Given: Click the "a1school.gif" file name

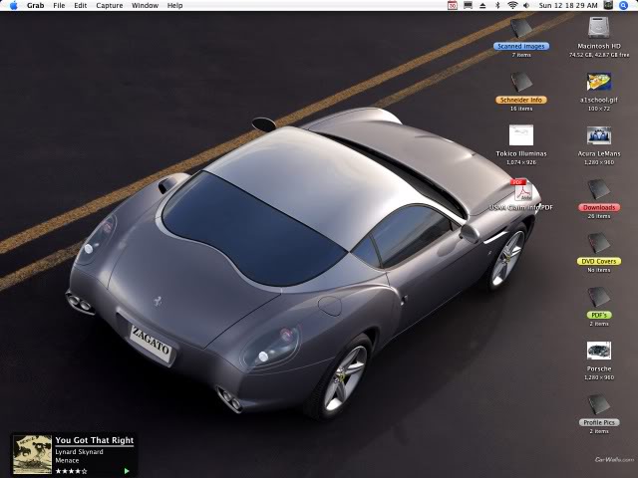Looking at the screenshot, I should tap(599, 100).
